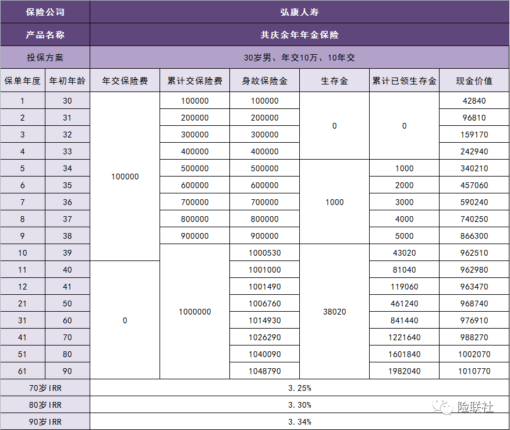Select cash value 96810

(x=474, y=118)
